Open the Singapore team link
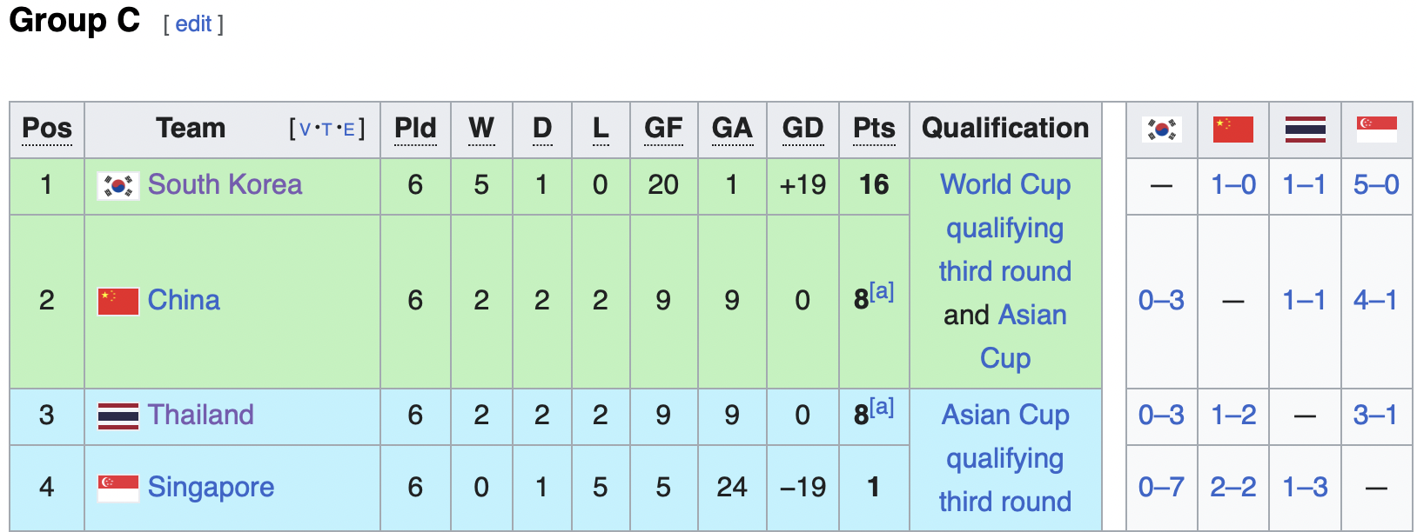 211,488
